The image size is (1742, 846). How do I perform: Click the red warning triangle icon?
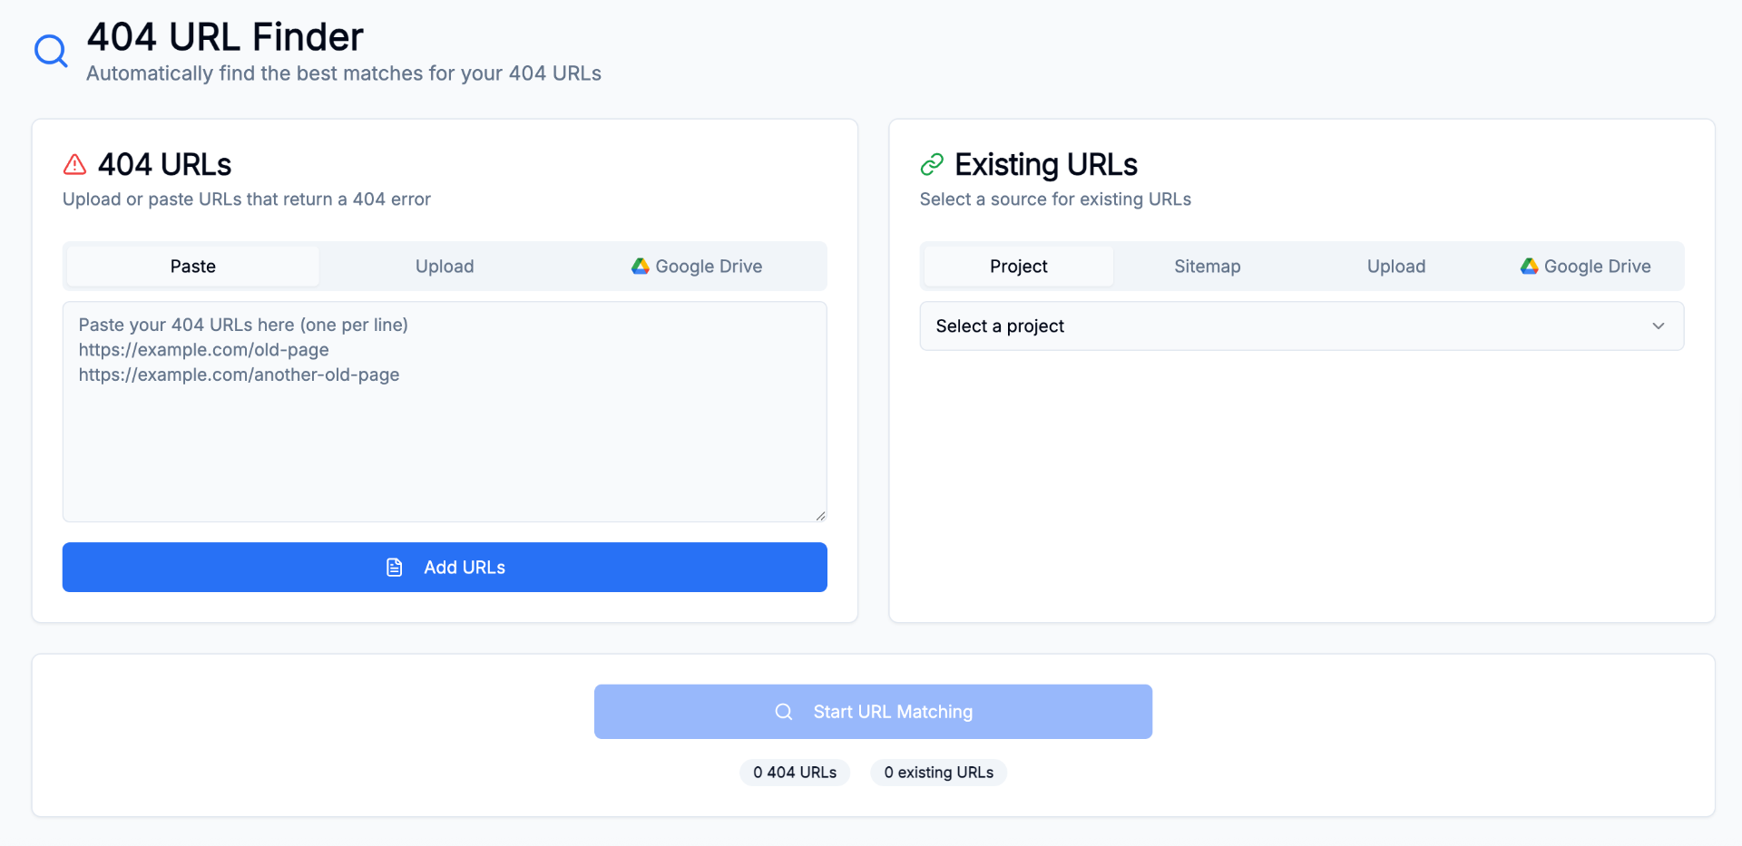(x=74, y=164)
